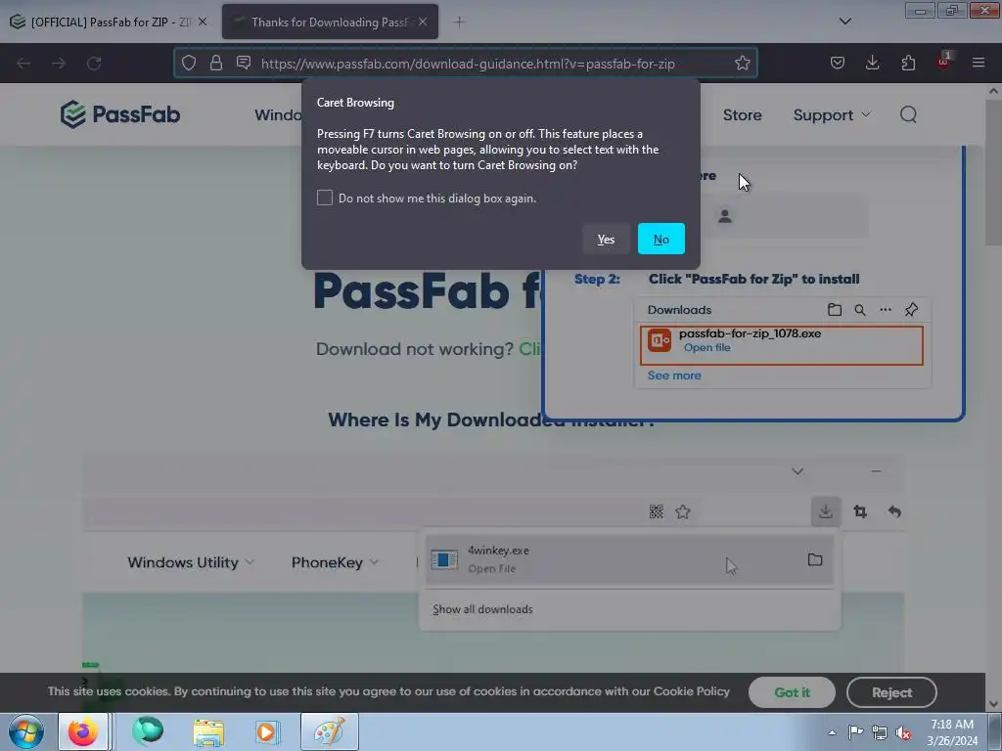The height and width of the screenshot is (751, 1002).
Task: Click the PassFab logo
Action: (120, 114)
